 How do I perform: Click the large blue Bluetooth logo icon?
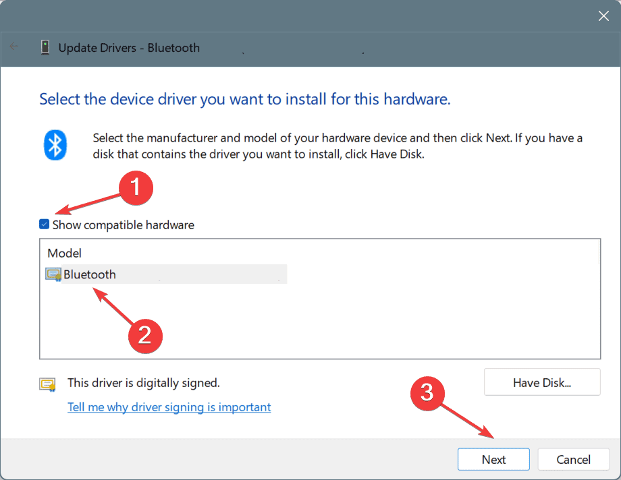[x=55, y=145]
